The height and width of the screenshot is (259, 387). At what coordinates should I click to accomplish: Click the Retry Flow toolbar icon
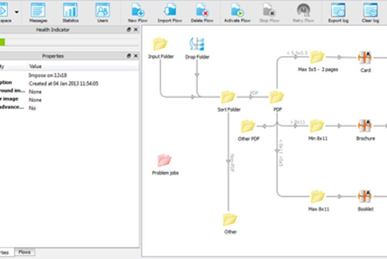coord(303,12)
